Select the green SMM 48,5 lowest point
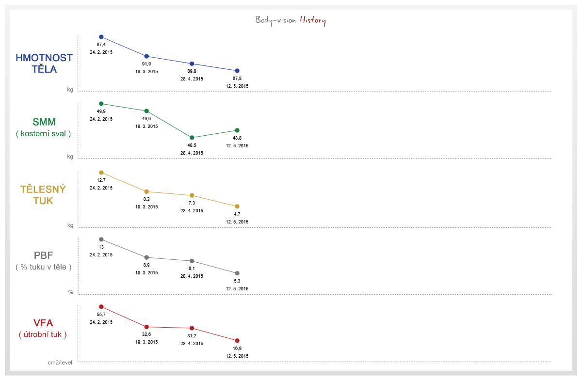This screenshot has width=582, height=380. (x=192, y=138)
